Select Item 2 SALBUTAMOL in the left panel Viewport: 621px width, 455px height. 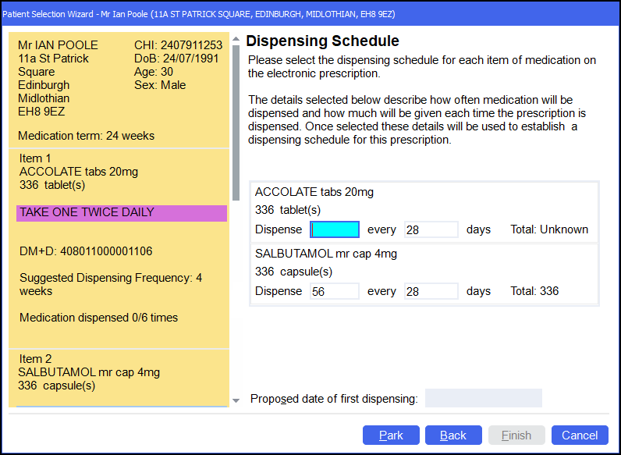click(x=88, y=372)
